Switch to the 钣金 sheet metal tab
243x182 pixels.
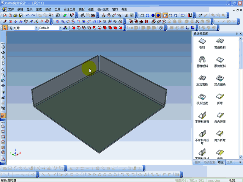click(x=221, y=162)
